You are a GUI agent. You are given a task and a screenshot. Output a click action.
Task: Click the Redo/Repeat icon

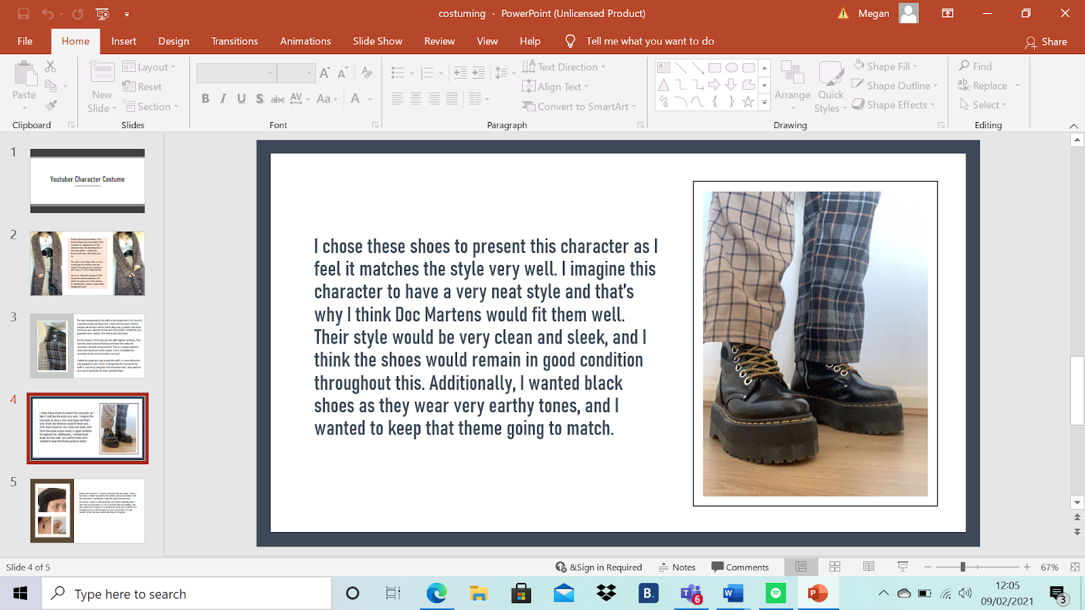click(78, 14)
